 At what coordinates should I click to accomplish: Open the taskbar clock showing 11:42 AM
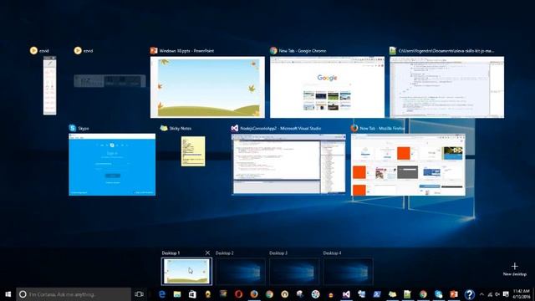522,293
